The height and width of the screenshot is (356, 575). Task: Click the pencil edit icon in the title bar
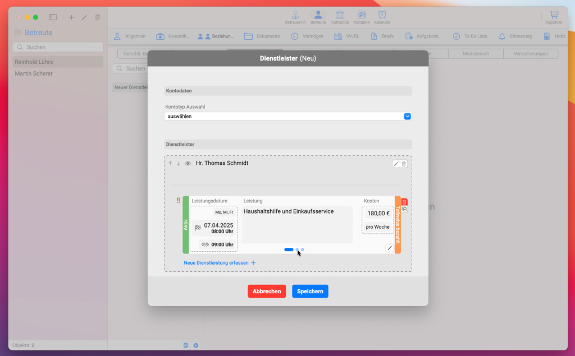tap(84, 17)
